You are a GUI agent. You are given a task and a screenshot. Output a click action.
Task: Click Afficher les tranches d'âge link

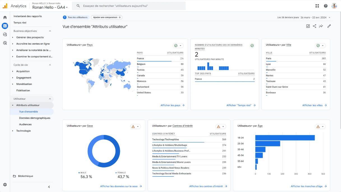(x=309, y=186)
